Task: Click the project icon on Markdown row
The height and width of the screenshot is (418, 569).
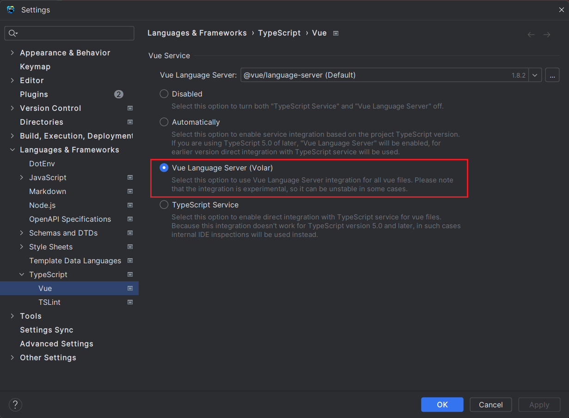Action: 130,191
